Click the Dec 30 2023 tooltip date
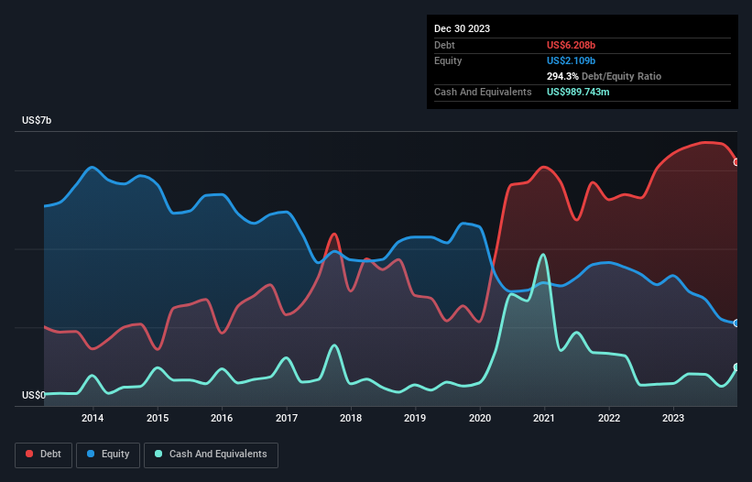The height and width of the screenshot is (482, 752). 462,28
